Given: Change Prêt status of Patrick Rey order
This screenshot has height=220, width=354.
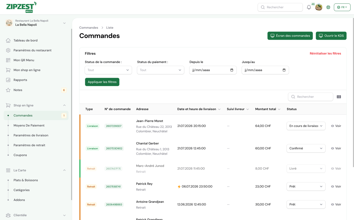Looking at the screenshot, I should tap(306, 187).
